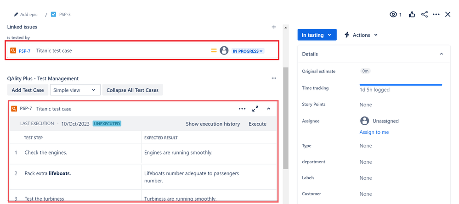Click the Execute button
This screenshot has height=204, width=459.
(x=258, y=124)
